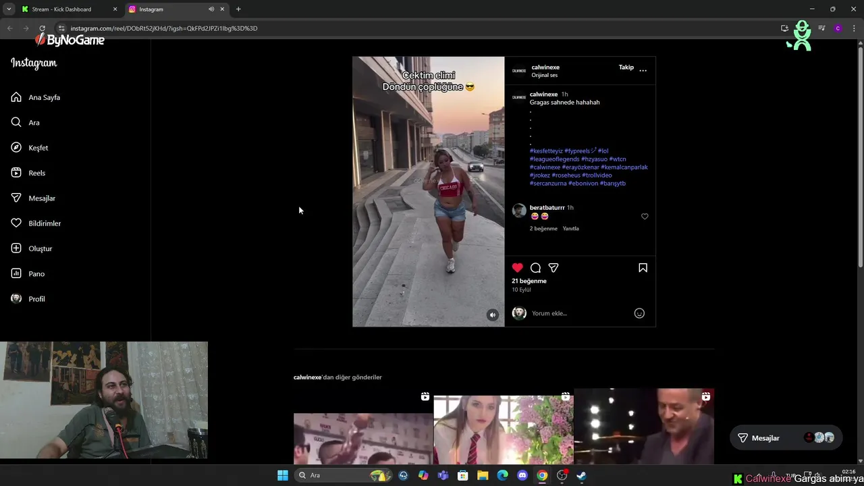Image resolution: width=864 pixels, height=486 pixels.
Task: Open the Reels section in sidebar
Action: click(28, 173)
